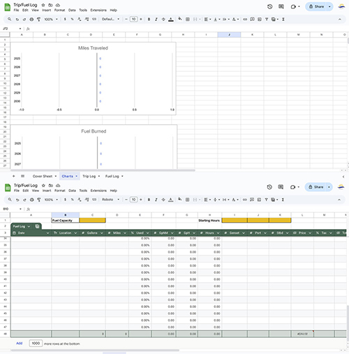Insert link from top window toolbar
349x354 pixels.
click(245, 20)
